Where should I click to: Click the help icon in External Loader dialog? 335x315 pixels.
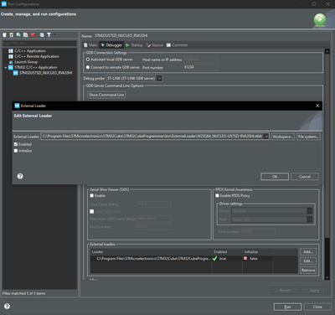click(x=20, y=176)
